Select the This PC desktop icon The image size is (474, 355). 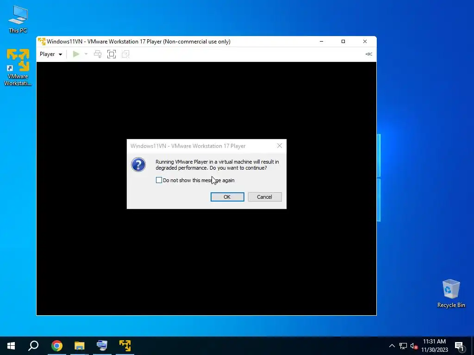pos(18,19)
